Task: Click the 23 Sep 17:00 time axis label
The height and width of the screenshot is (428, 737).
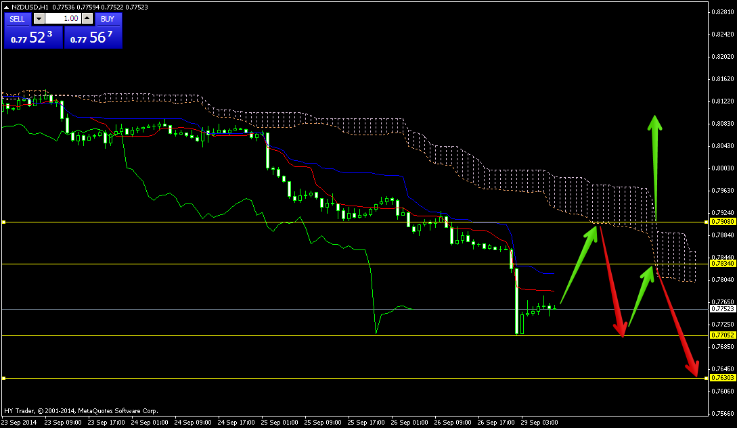Action: click(106, 423)
